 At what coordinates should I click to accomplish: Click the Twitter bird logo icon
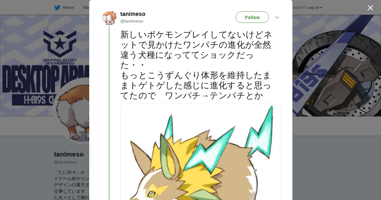click(57, 8)
